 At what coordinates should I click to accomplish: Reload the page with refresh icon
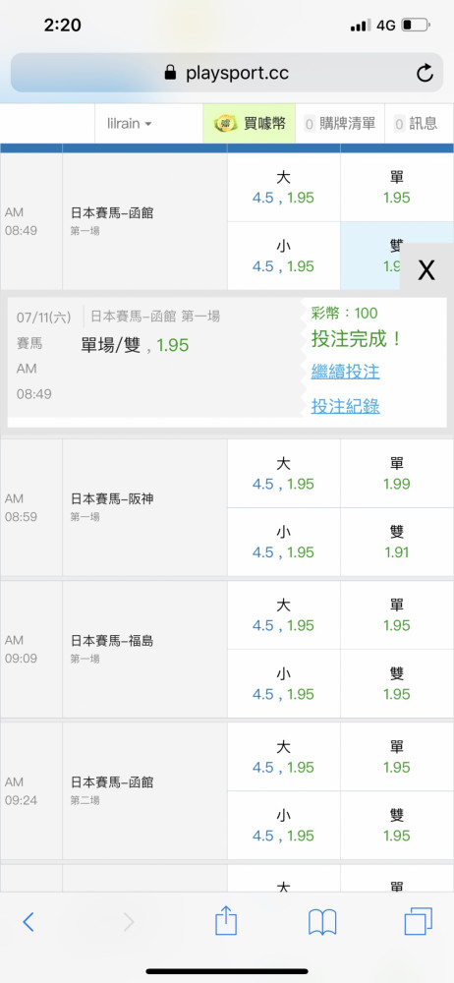click(425, 74)
